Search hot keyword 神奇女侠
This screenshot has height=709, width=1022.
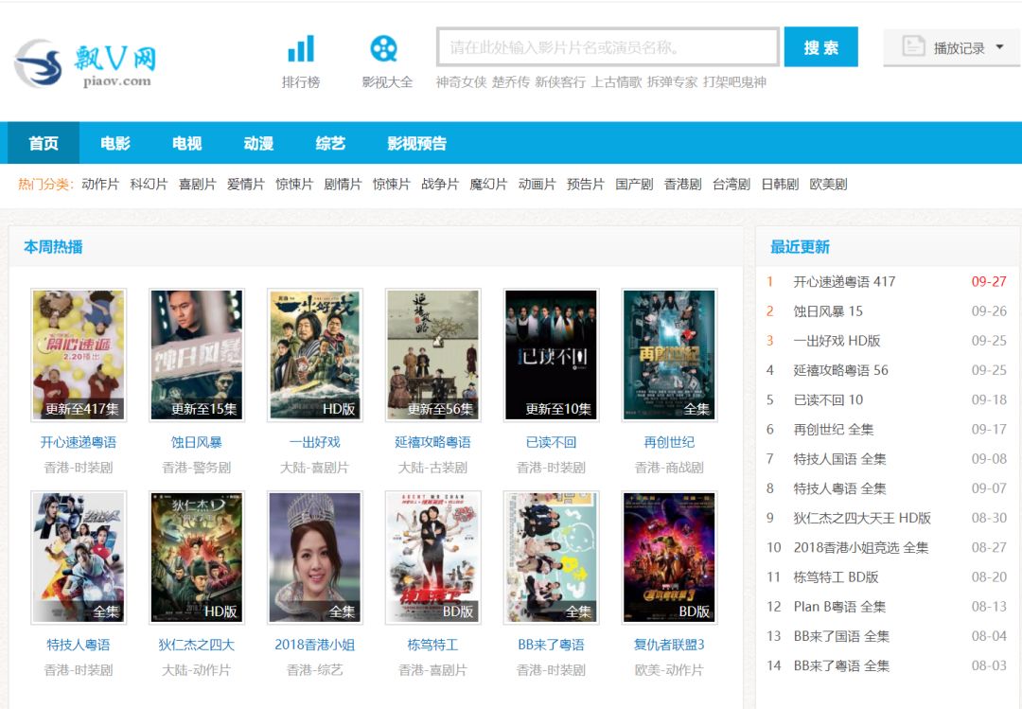462,82
